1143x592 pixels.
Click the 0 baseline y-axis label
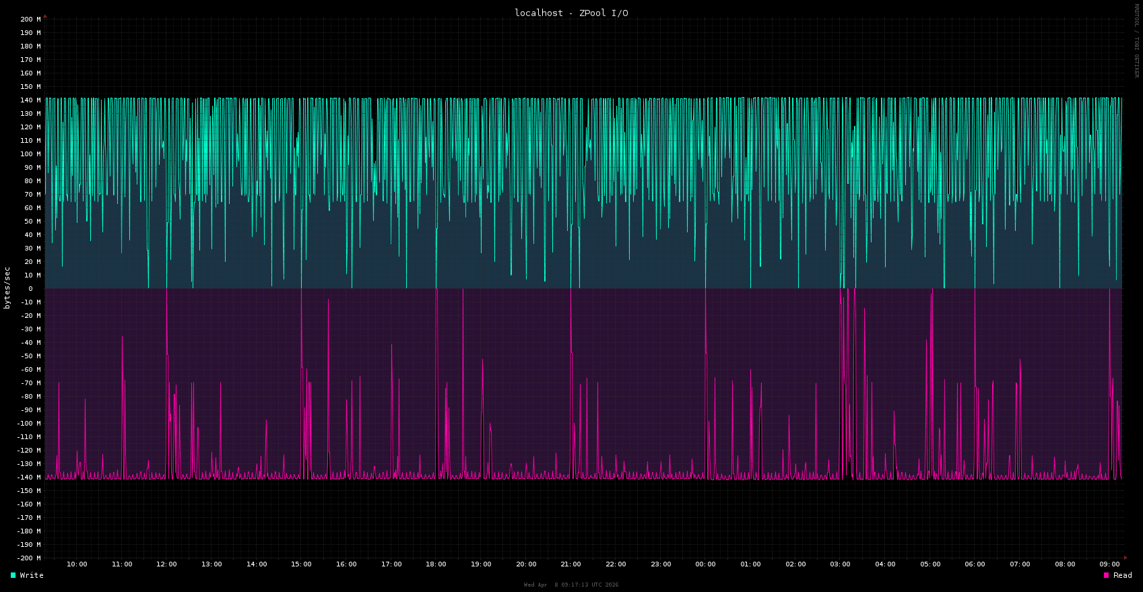pos(30,289)
